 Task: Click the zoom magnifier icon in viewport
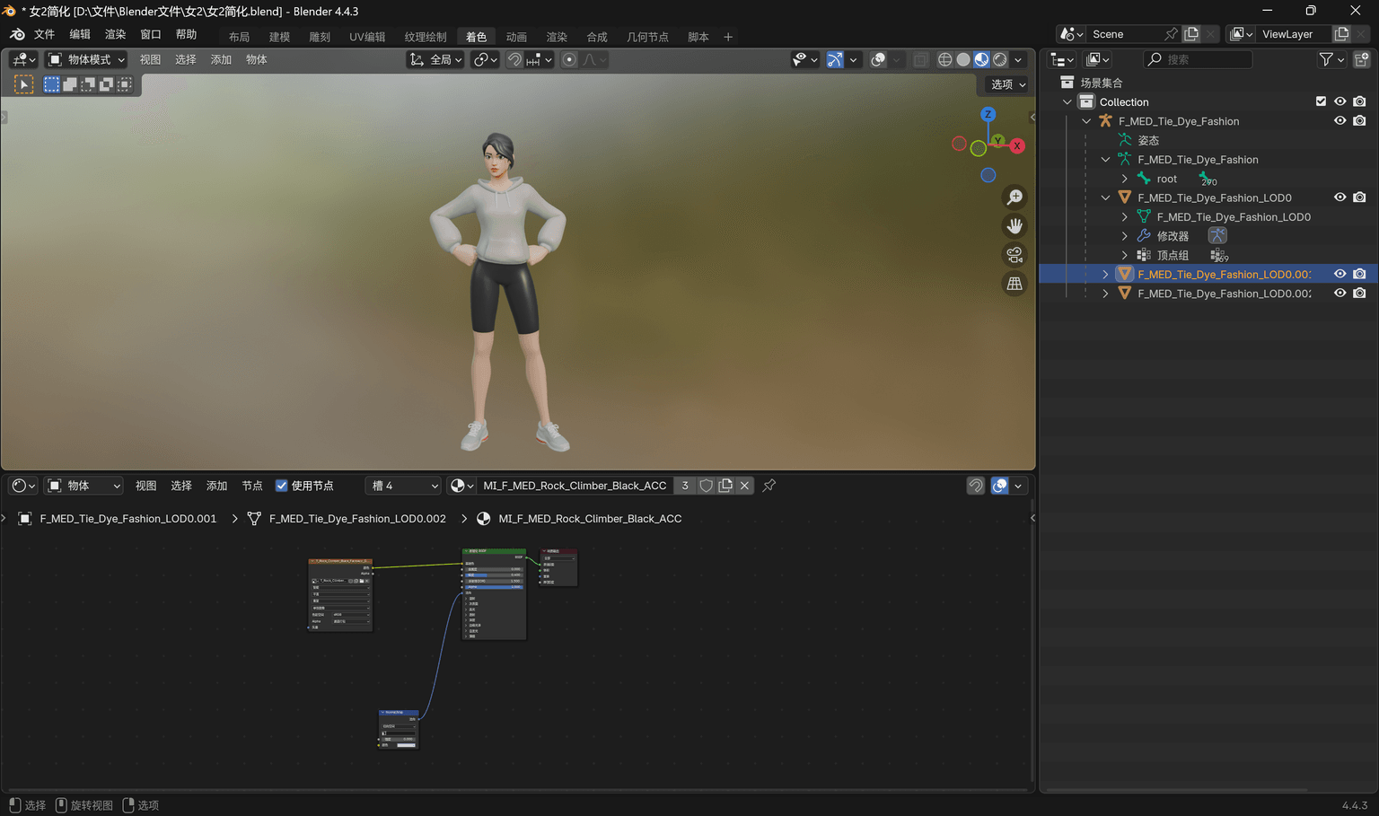coord(1014,197)
